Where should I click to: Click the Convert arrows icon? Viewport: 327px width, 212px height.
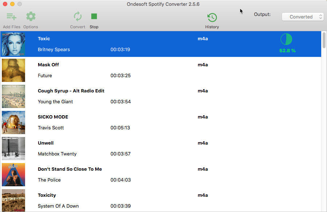click(x=78, y=16)
